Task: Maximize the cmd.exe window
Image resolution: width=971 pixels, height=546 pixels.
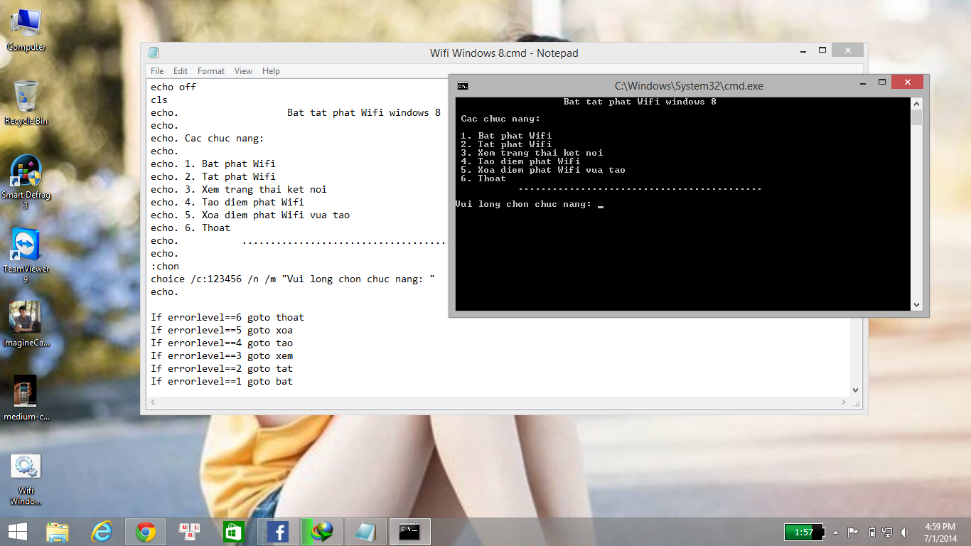Action: coord(881,82)
